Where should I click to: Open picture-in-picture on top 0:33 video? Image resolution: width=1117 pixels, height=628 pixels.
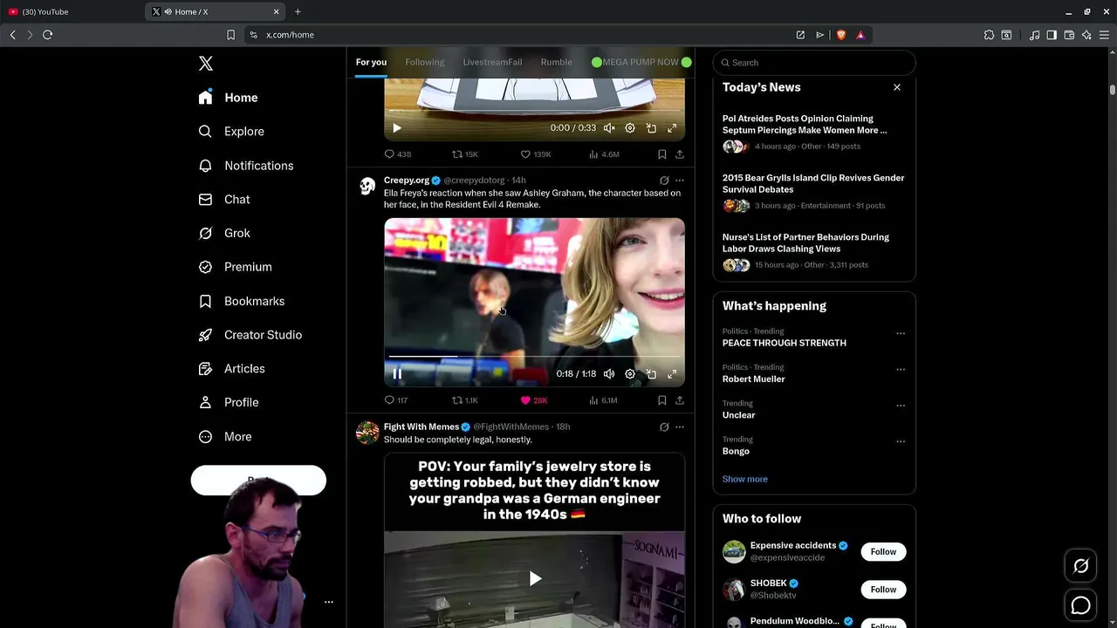[x=651, y=128]
